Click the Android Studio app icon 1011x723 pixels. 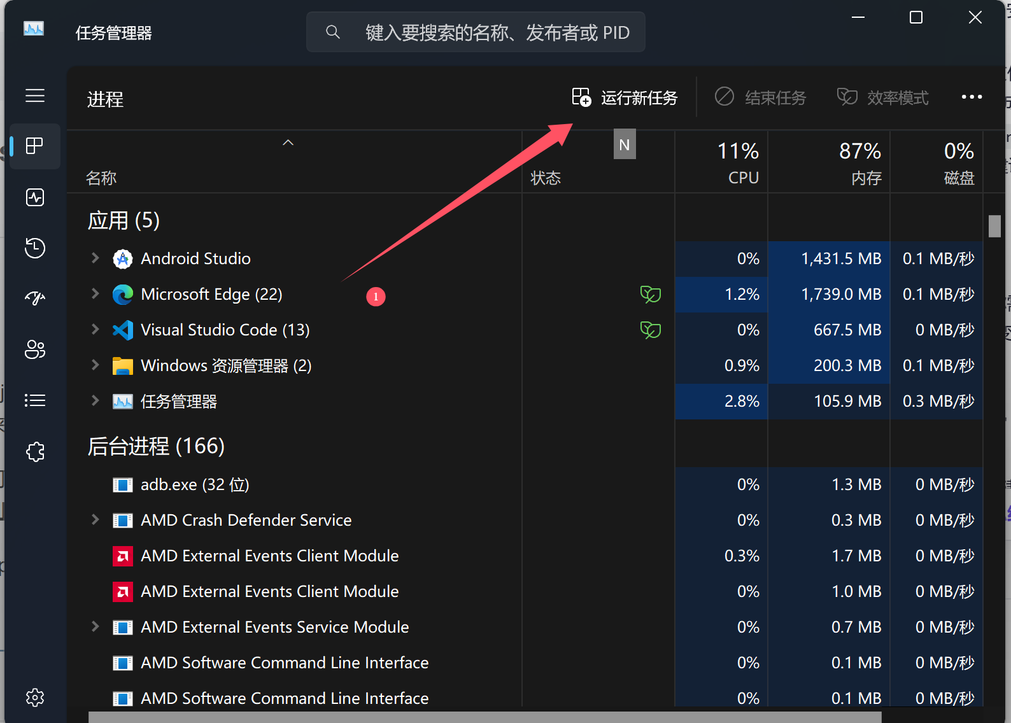(122, 258)
